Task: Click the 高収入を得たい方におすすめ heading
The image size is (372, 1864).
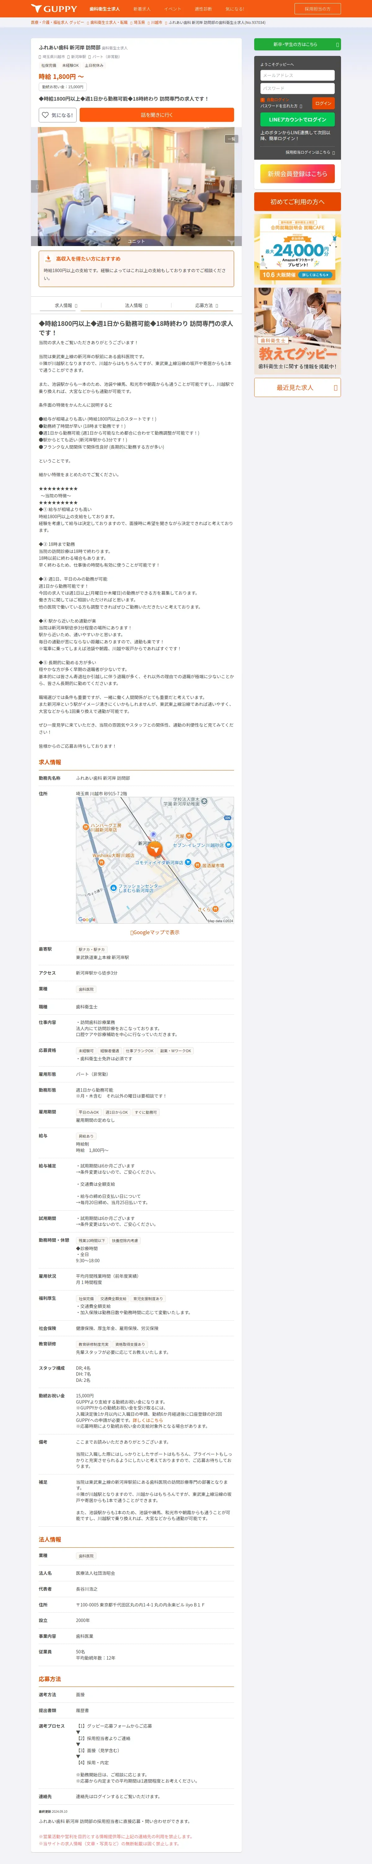Action: coord(88,258)
